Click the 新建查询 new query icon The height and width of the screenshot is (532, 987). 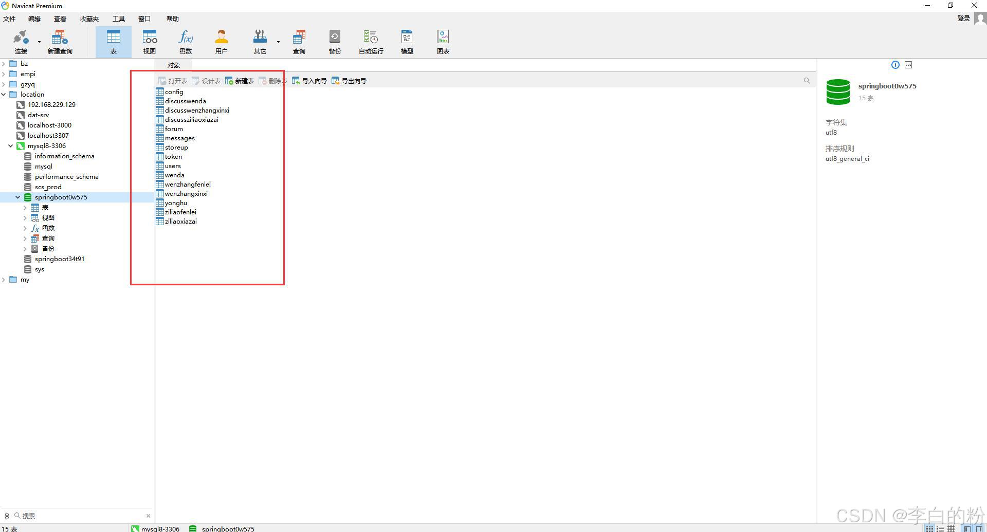point(60,42)
